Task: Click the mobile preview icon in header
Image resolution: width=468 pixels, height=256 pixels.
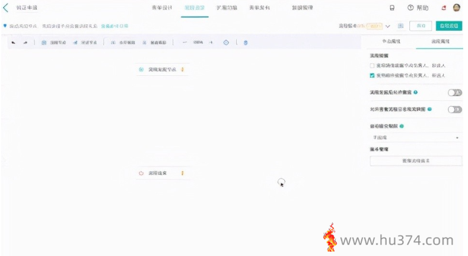Action: [392, 8]
